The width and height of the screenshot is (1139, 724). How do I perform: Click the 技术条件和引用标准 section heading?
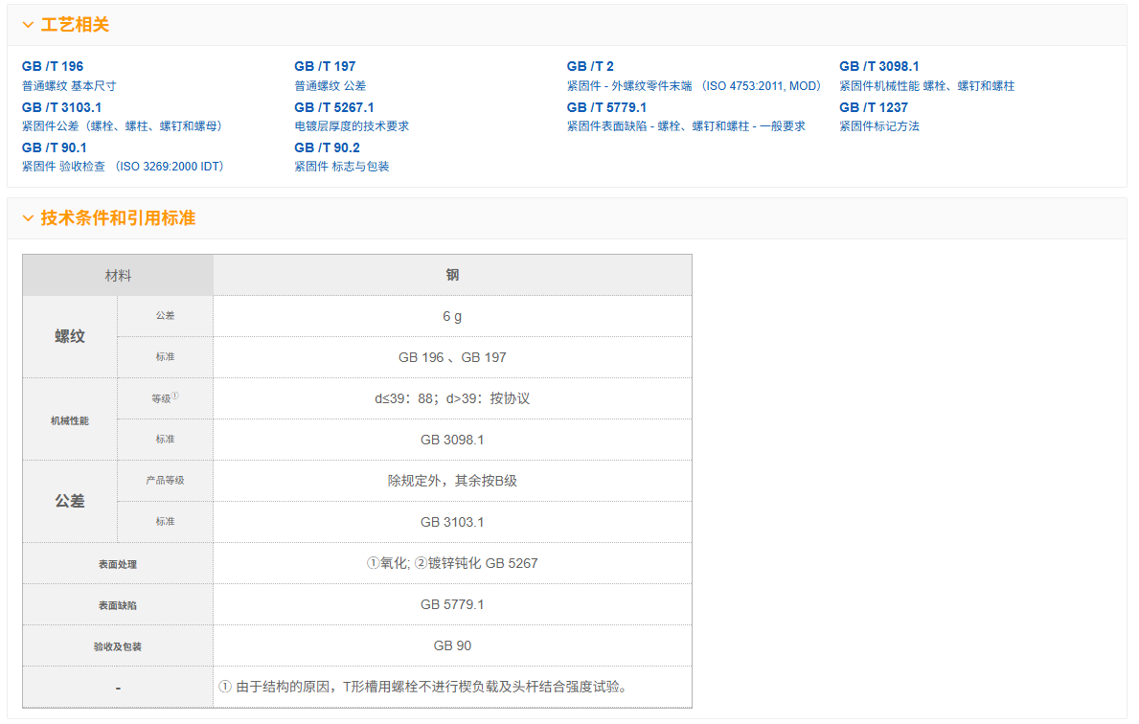(118, 218)
